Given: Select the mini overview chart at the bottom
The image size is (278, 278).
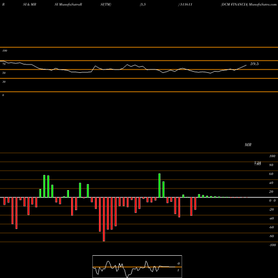Looking at the screenshot, I should (137, 266).
